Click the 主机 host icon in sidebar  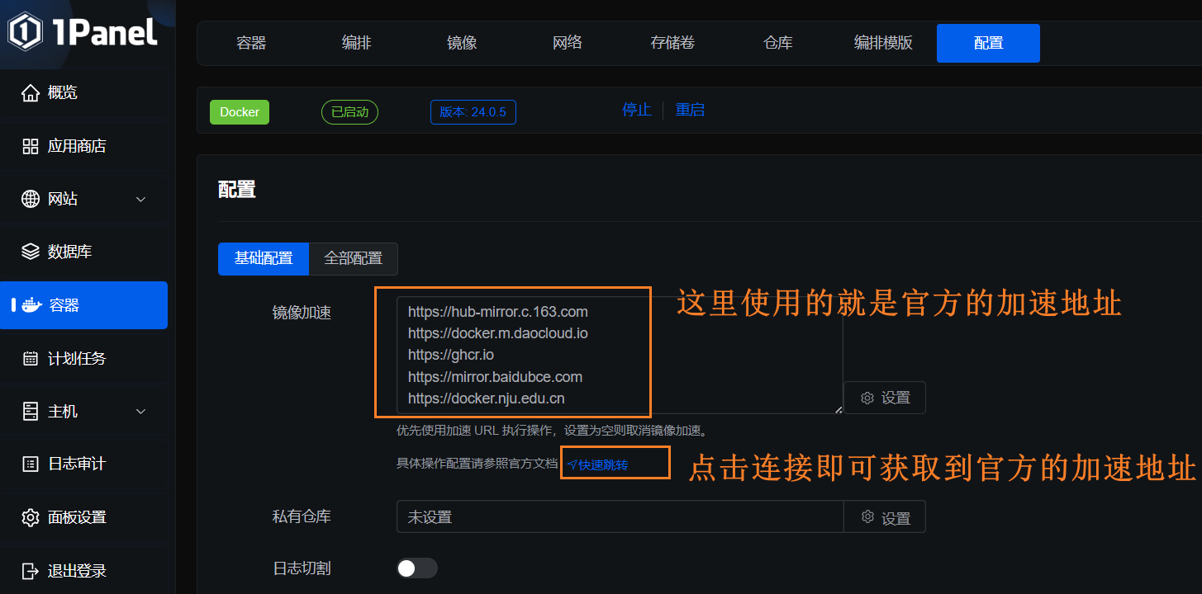pyautogui.click(x=30, y=411)
